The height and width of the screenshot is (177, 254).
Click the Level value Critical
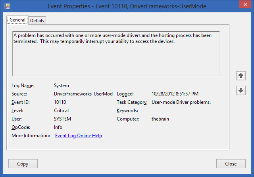click(61, 111)
